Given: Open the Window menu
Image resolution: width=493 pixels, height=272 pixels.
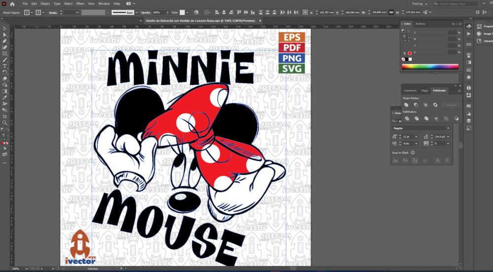Looking at the screenshot, I should point(104,4).
